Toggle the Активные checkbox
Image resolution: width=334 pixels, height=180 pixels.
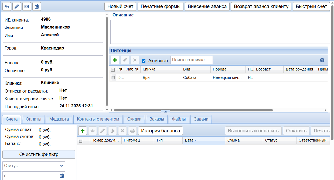click(144, 61)
